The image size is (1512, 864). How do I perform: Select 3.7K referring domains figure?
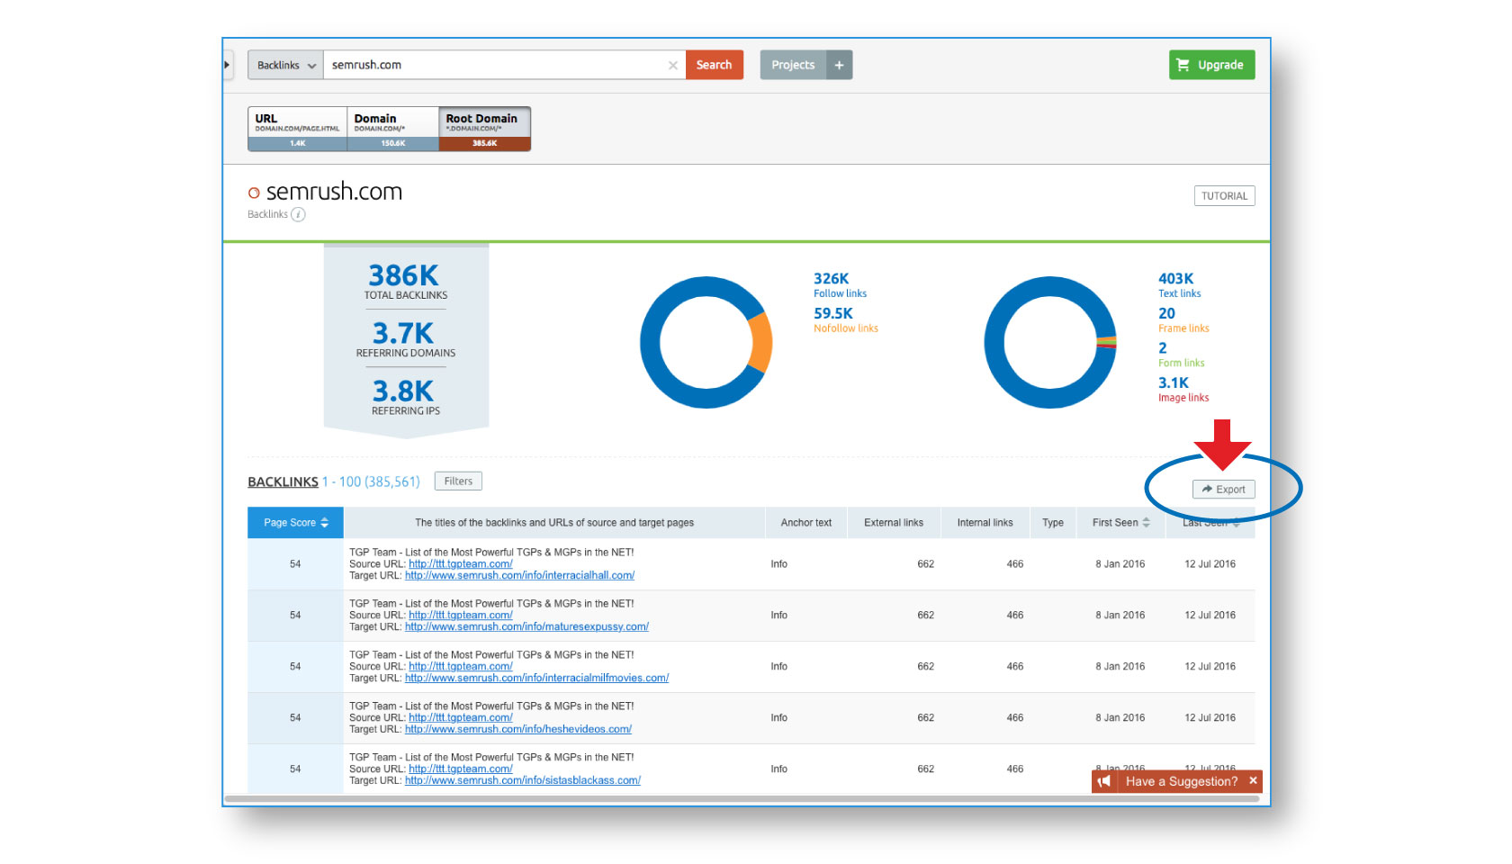pyautogui.click(x=403, y=333)
